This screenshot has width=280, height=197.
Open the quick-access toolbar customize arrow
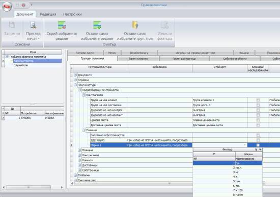32,5
